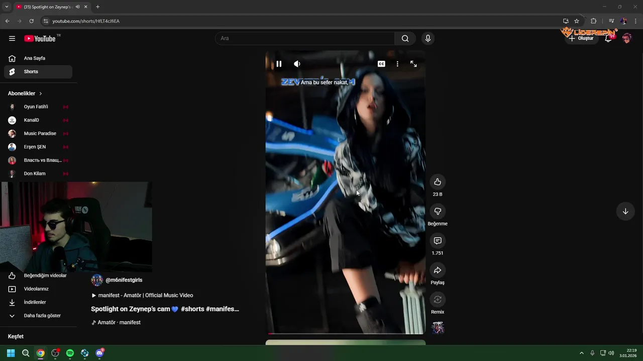
Task: Open Don Kilam channel
Action: click(x=38, y=173)
